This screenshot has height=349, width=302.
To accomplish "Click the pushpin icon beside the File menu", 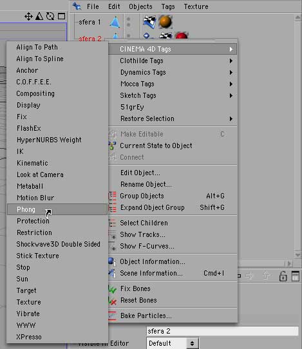I will 77,6.
